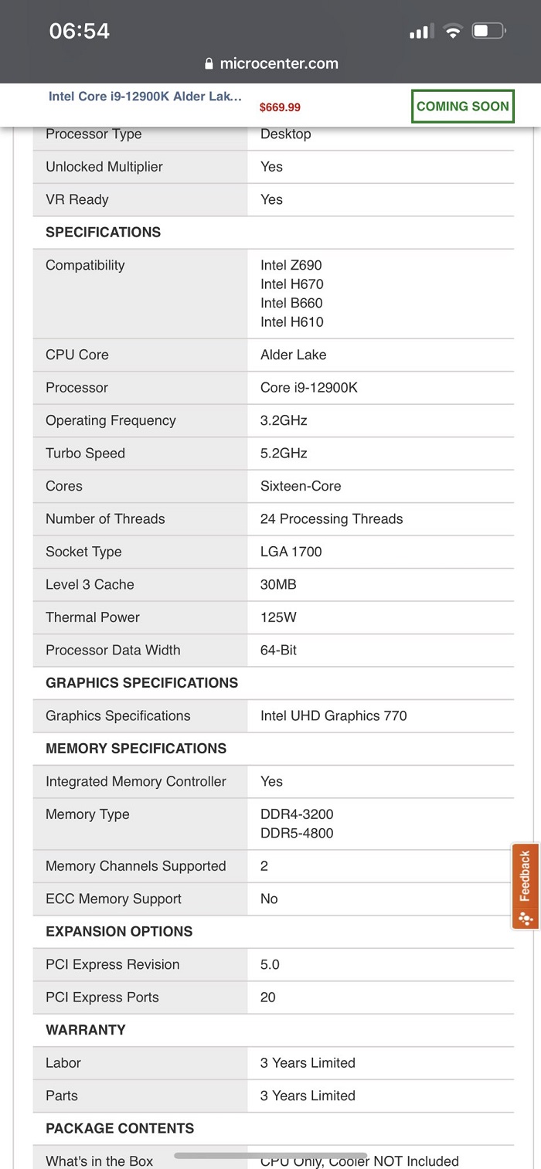The height and width of the screenshot is (1169, 541).
Task: Tap the Intel Z690 compatibility entry
Action: click(x=291, y=266)
